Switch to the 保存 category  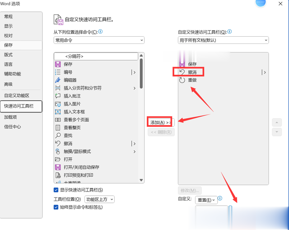pyautogui.click(x=21, y=45)
